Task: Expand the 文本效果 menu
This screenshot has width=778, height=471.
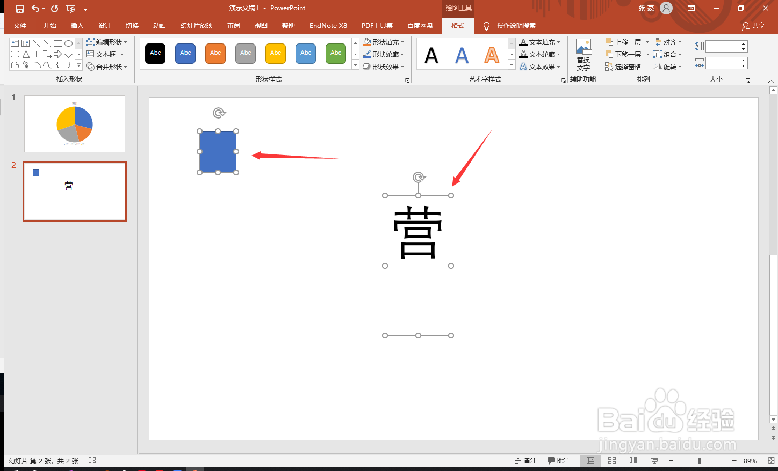Action: (x=540, y=67)
